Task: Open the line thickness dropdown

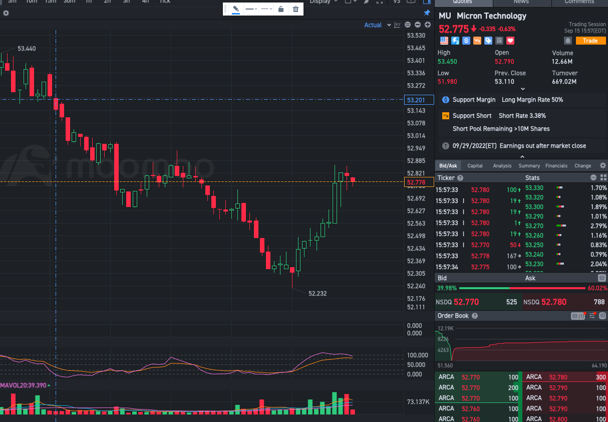Action: click(251, 9)
